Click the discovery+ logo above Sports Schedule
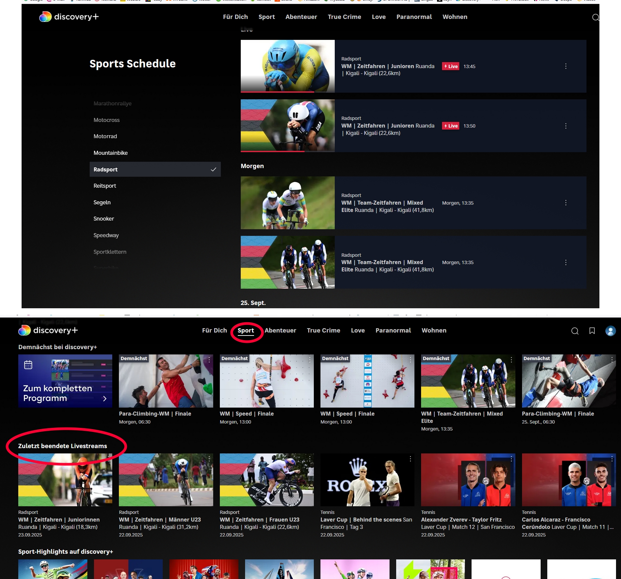 (x=69, y=17)
